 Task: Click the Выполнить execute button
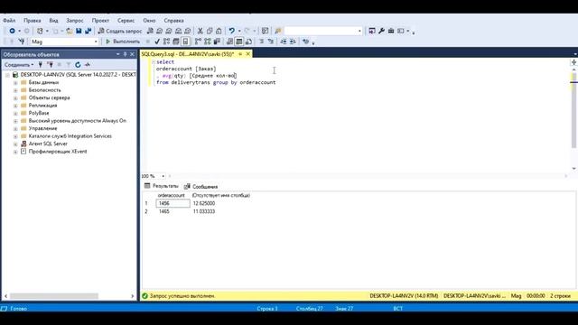tap(124, 42)
